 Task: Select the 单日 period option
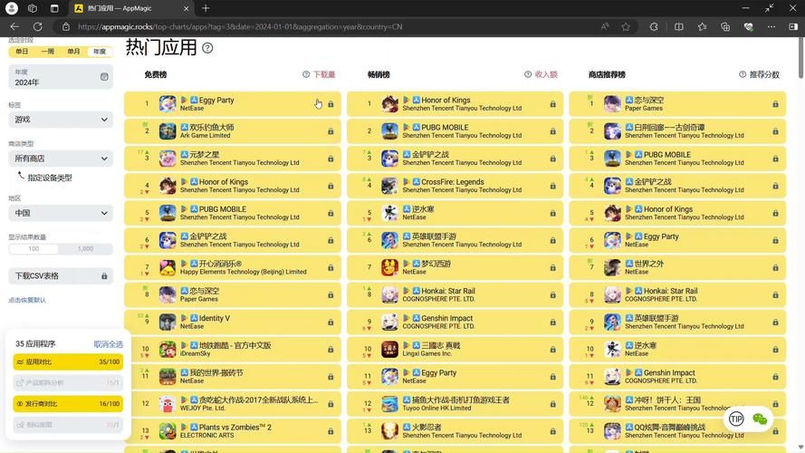coord(22,52)
